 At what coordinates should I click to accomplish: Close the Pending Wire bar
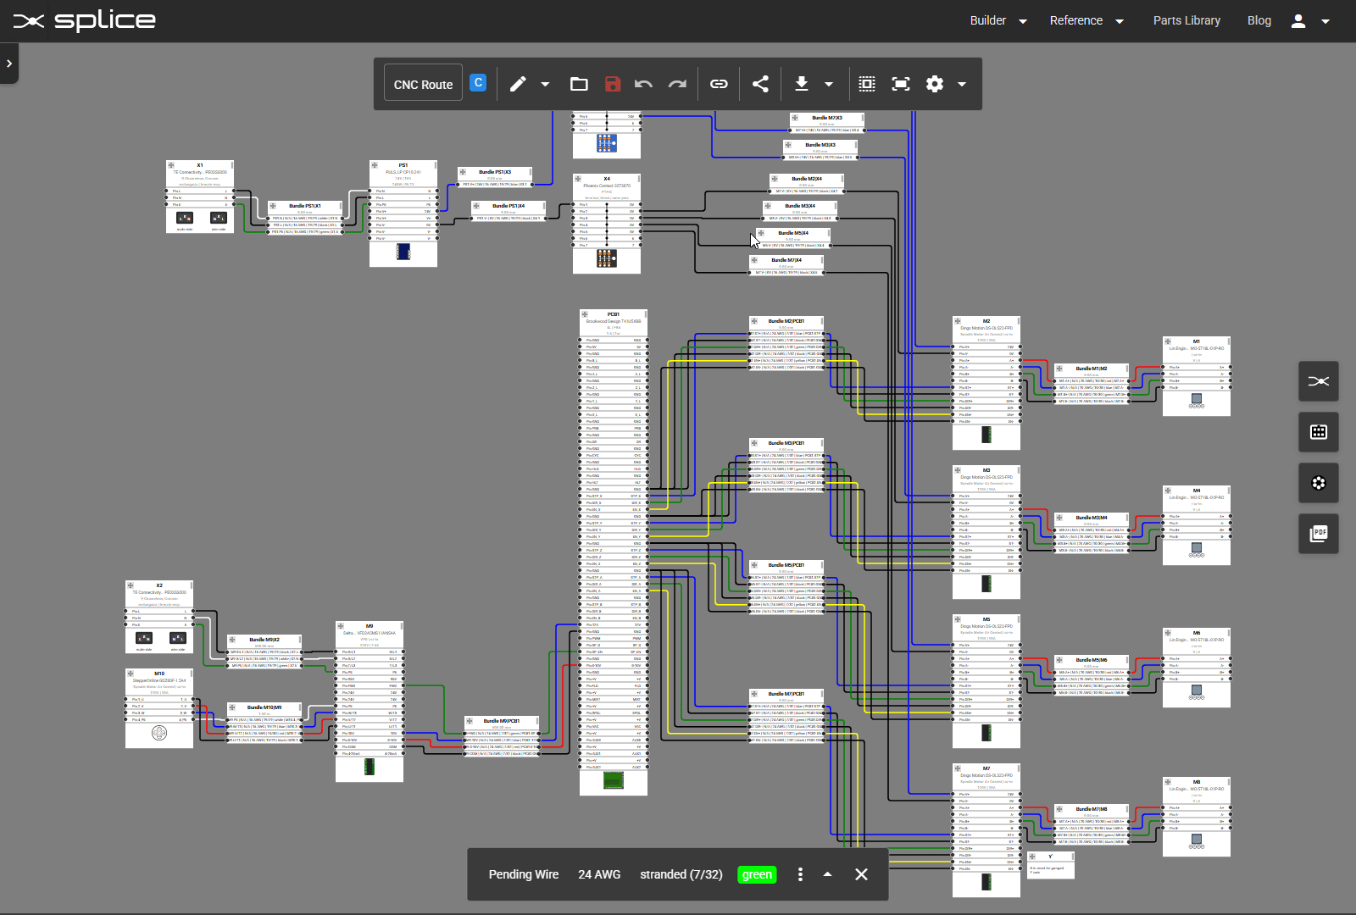pos(861,874)
